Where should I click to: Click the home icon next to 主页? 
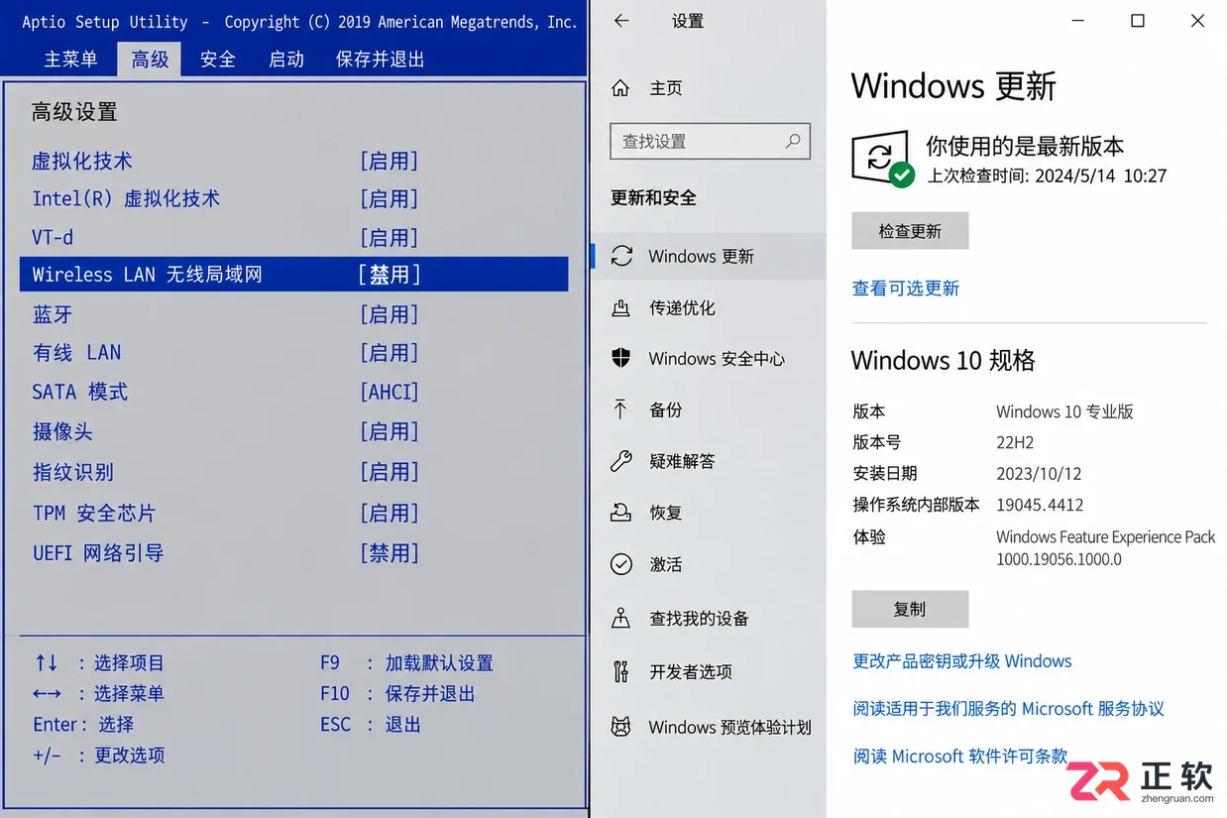(x=620, y=88)
